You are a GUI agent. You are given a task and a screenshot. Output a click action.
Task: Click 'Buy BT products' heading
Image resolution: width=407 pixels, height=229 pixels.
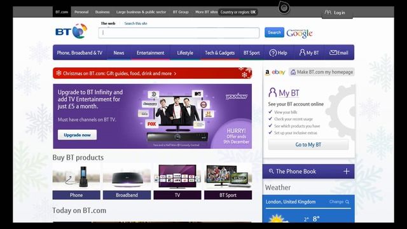tap(78, 157)
